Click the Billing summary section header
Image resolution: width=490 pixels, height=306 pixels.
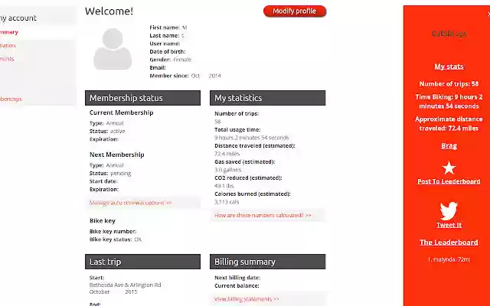point(267,262)
